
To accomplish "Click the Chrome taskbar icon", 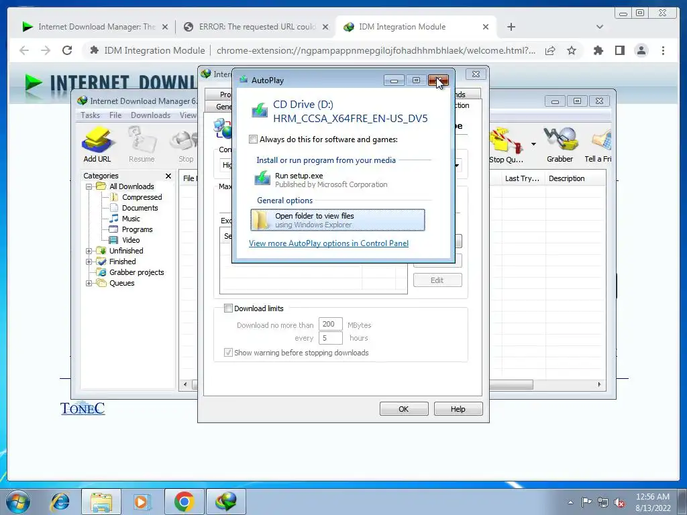I will (184, 502).
